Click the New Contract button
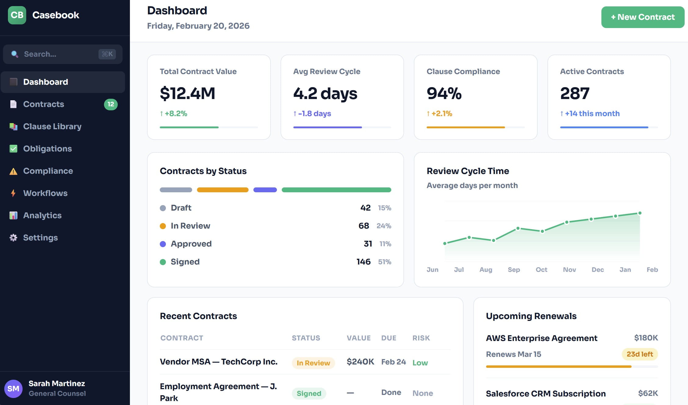 (643, 17)
